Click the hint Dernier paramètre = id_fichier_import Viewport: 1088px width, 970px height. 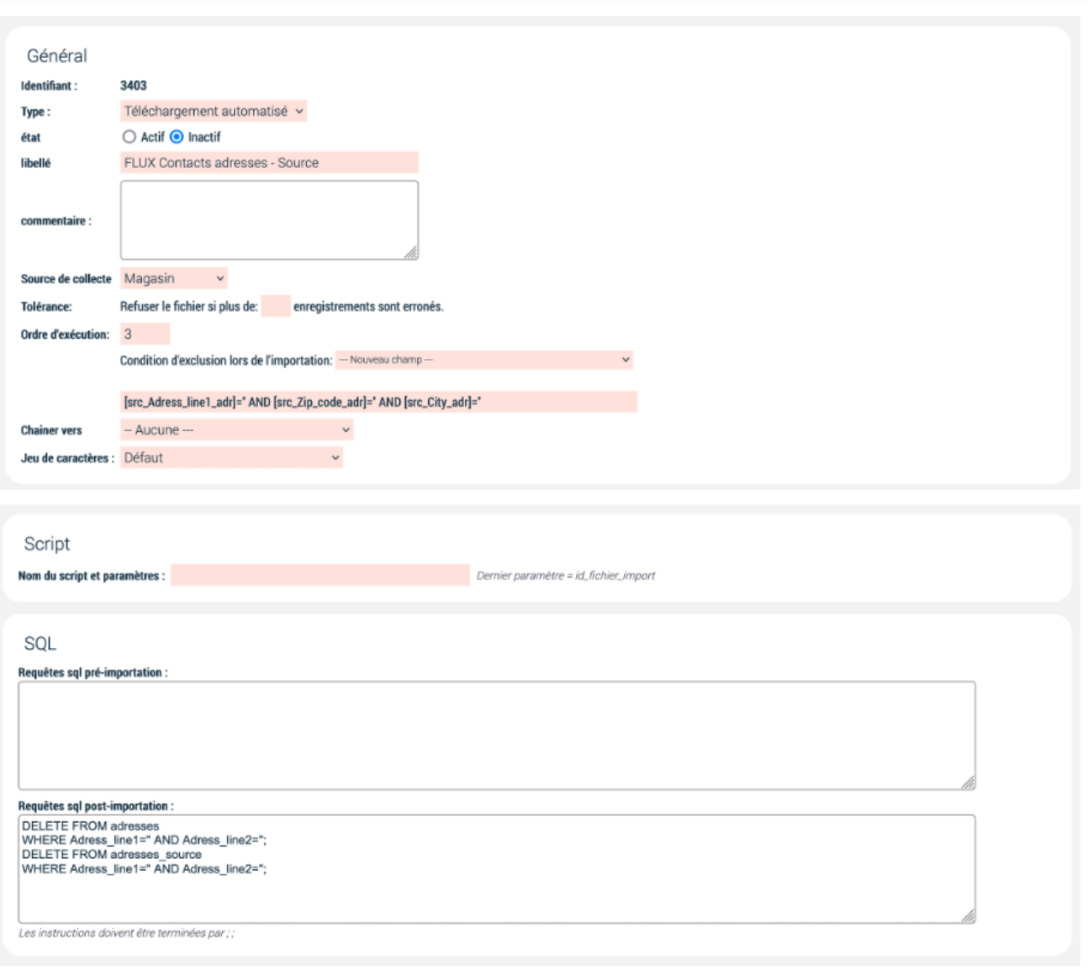click(566, 576)
